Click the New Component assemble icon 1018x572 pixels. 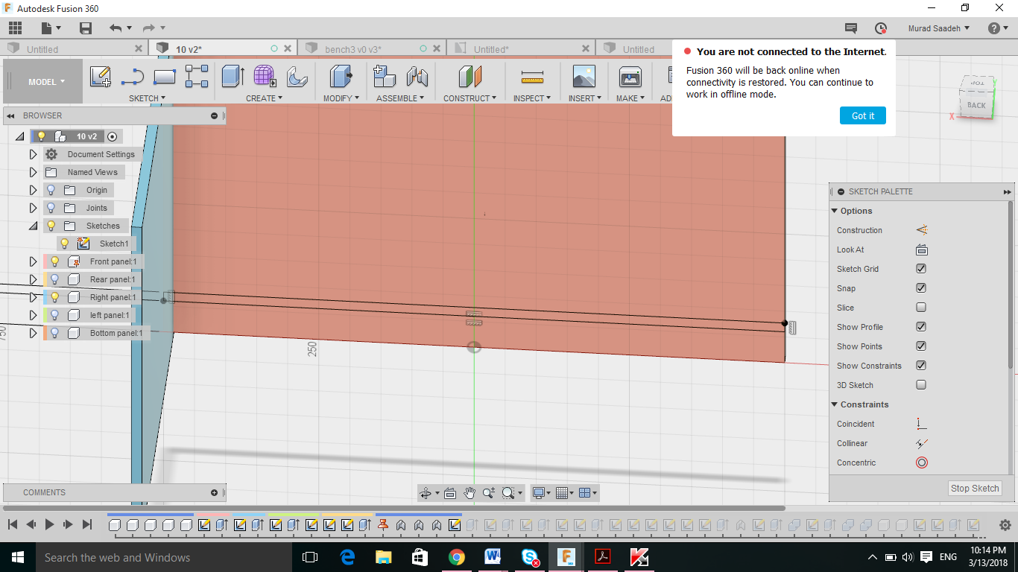385,76
